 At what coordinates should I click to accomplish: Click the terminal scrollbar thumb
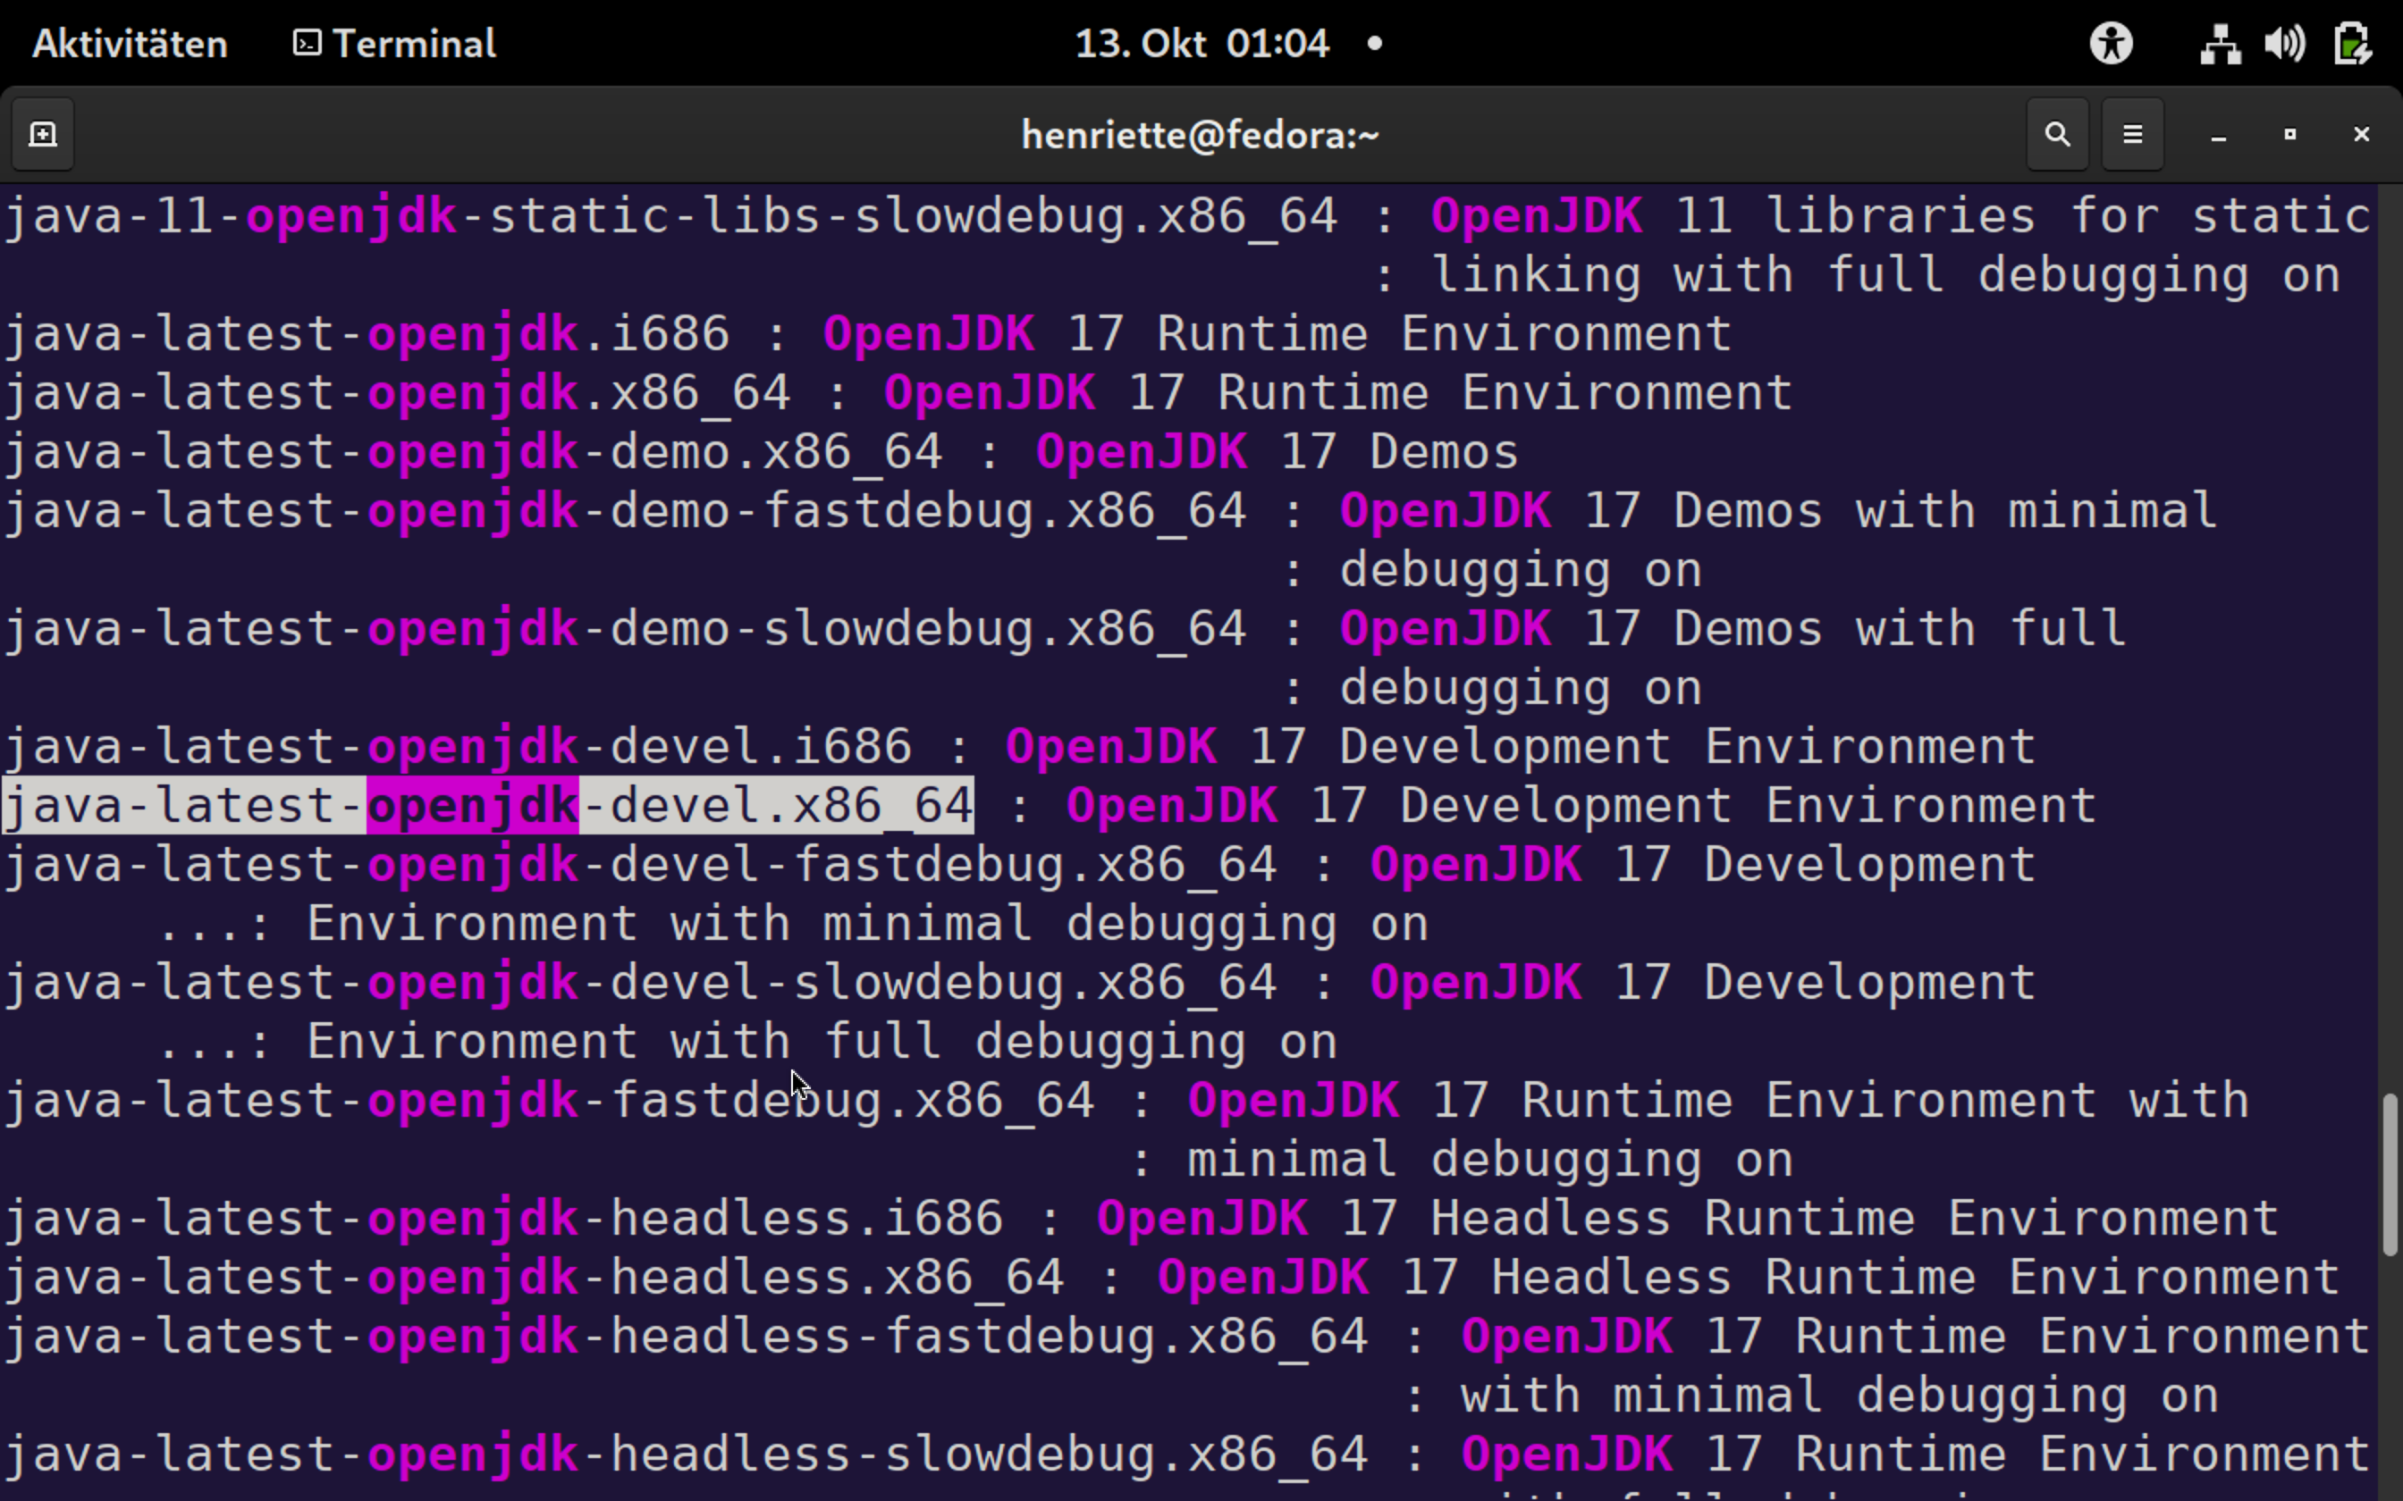pyautogui.click(x=2390, y=1174)
